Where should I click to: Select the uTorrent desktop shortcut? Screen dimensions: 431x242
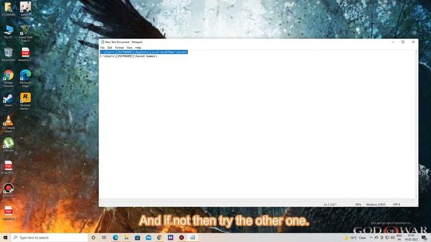coord(8,145)
